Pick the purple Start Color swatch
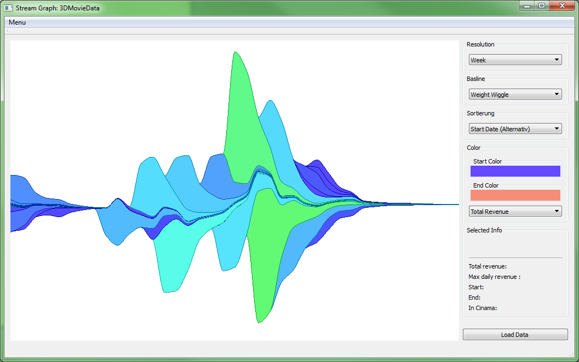Image resolution: width=579 pixels, height=362 pixels. (x=515, y=171)
